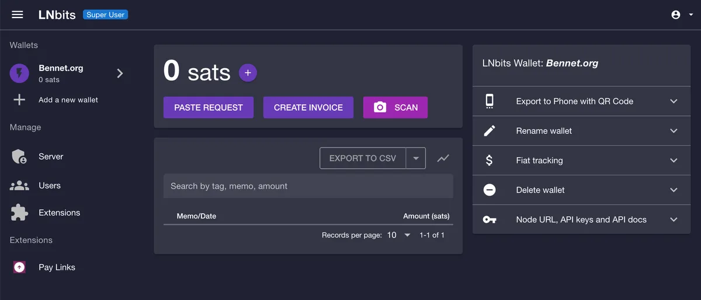Screen dimensions: 701x300
Task: Open the Records per page dropdown
Action: click(x=398, y=235)
